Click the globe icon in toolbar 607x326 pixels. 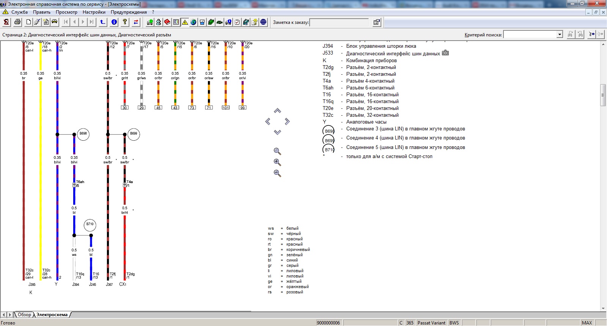point(193,22)
